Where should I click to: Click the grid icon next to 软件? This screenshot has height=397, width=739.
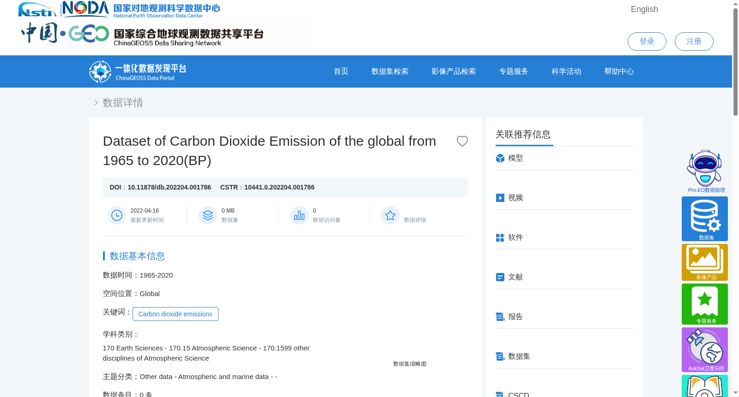tap(500, 237)
